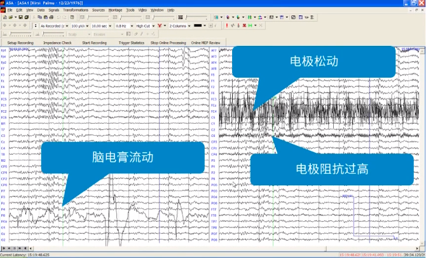Click the last icon of top right toolbar
This screenshot has width=426, height=258.
[312, 17]
